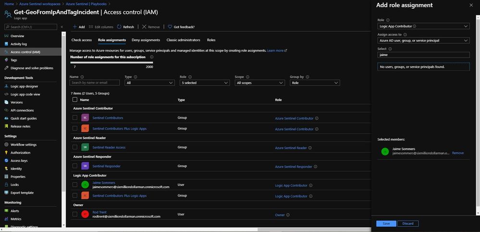Click Diagnose and solve problems wrench icon
The width and height of the screenshot is (480, 232).
[6, 68]
